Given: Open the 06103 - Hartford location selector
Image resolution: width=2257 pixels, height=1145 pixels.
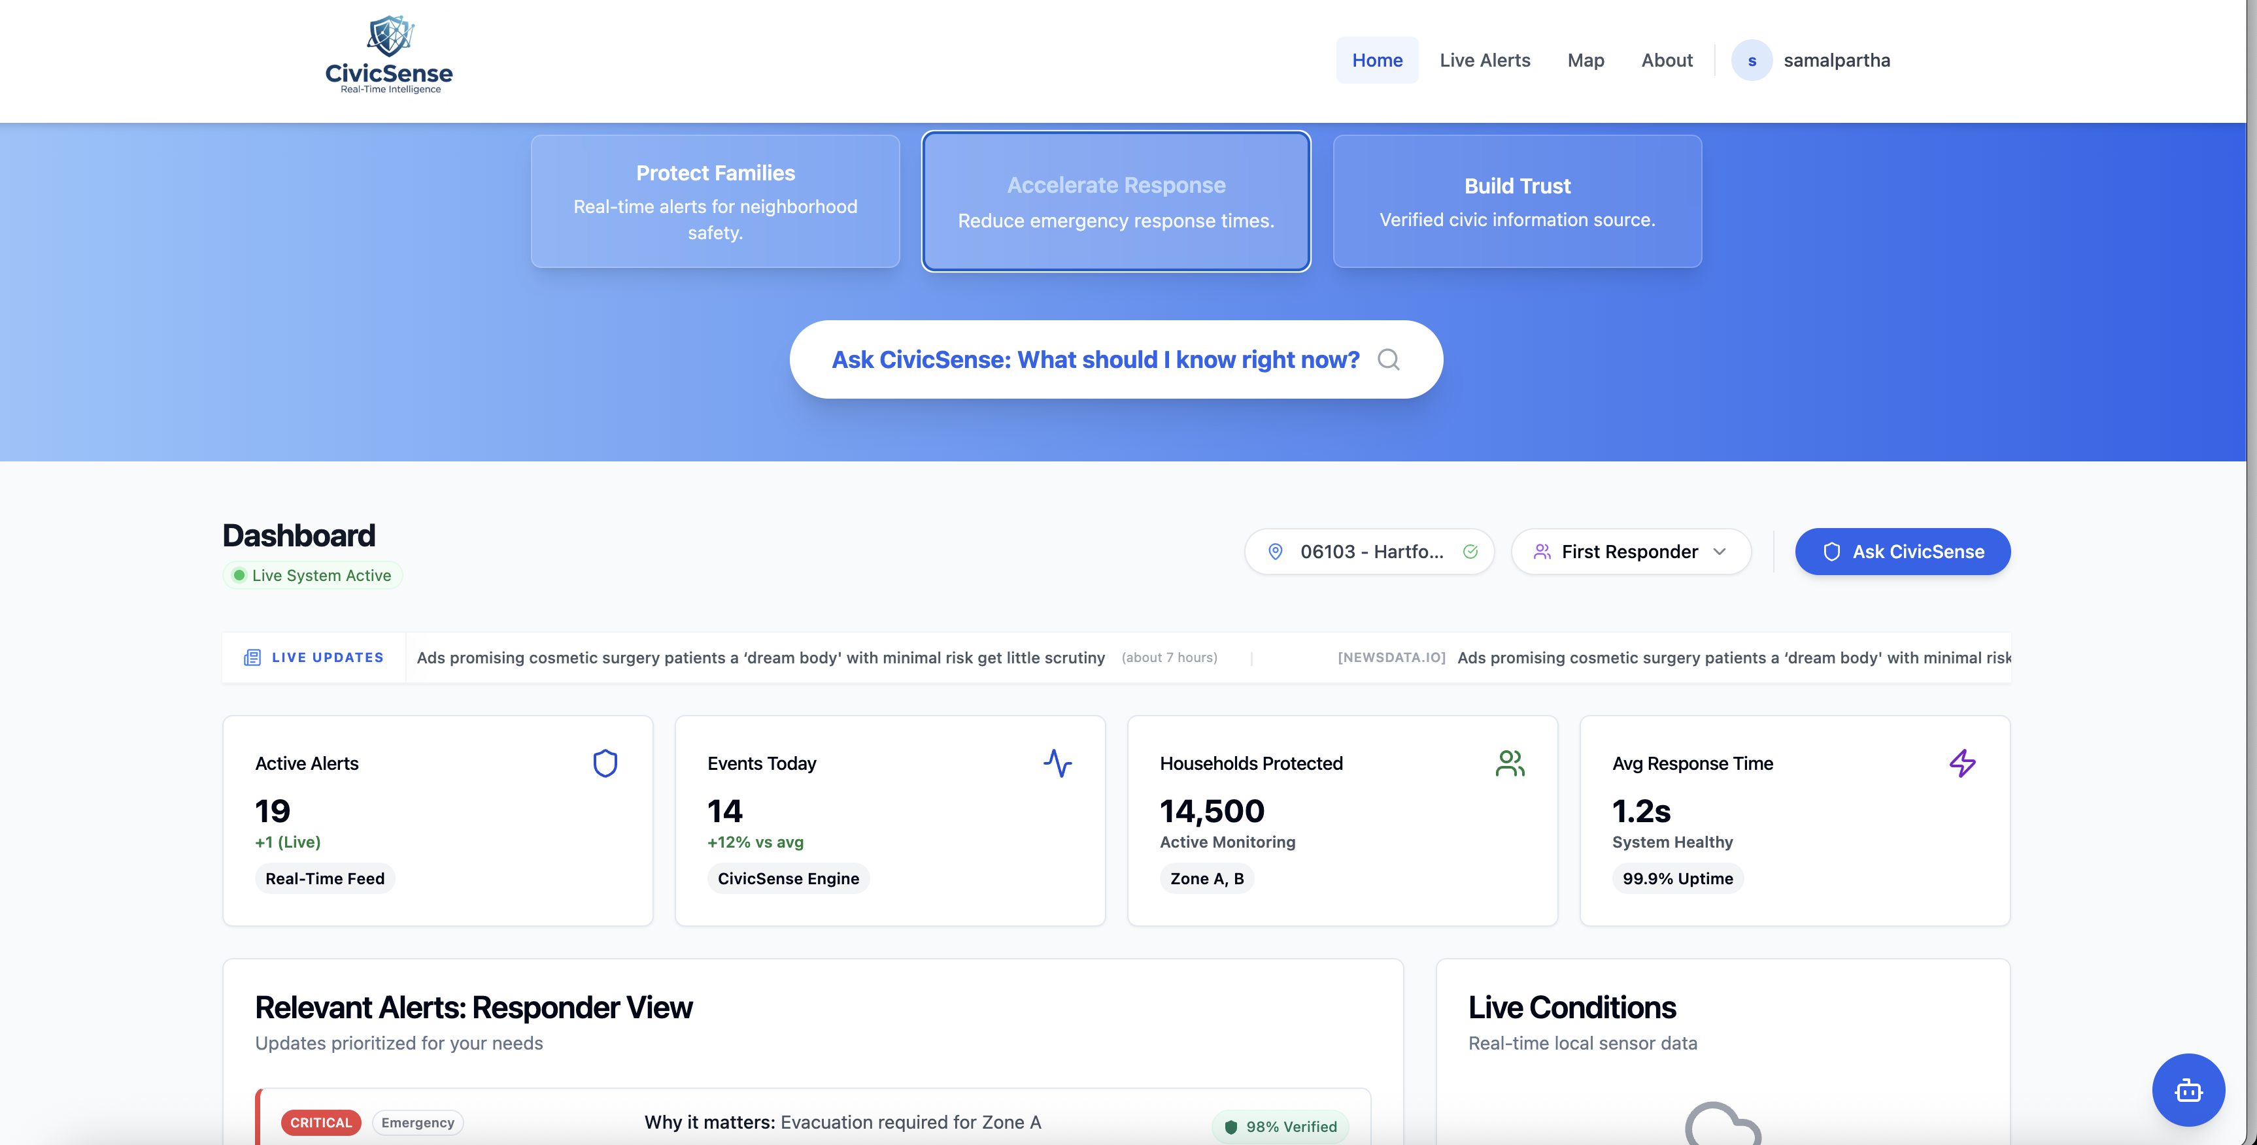Looking at the screenshot, I should pyautogui.click(x=1370, y=552).
